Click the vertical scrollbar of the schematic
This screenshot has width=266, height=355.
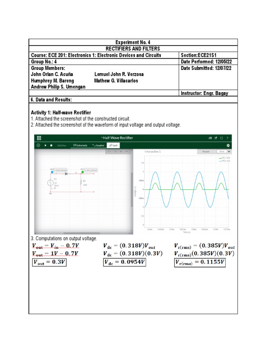pyautogui.click(x=132, y=190)
